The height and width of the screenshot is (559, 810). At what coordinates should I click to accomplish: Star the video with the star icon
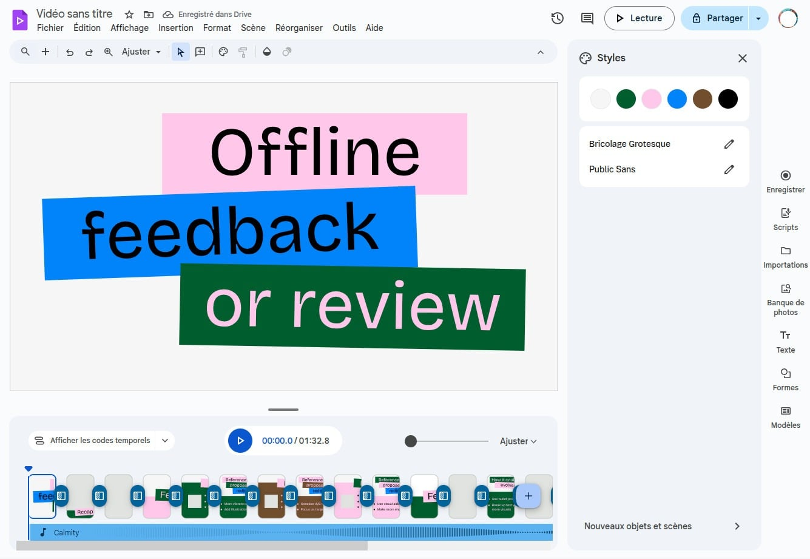pyautogui.click(x=129, y=15)
